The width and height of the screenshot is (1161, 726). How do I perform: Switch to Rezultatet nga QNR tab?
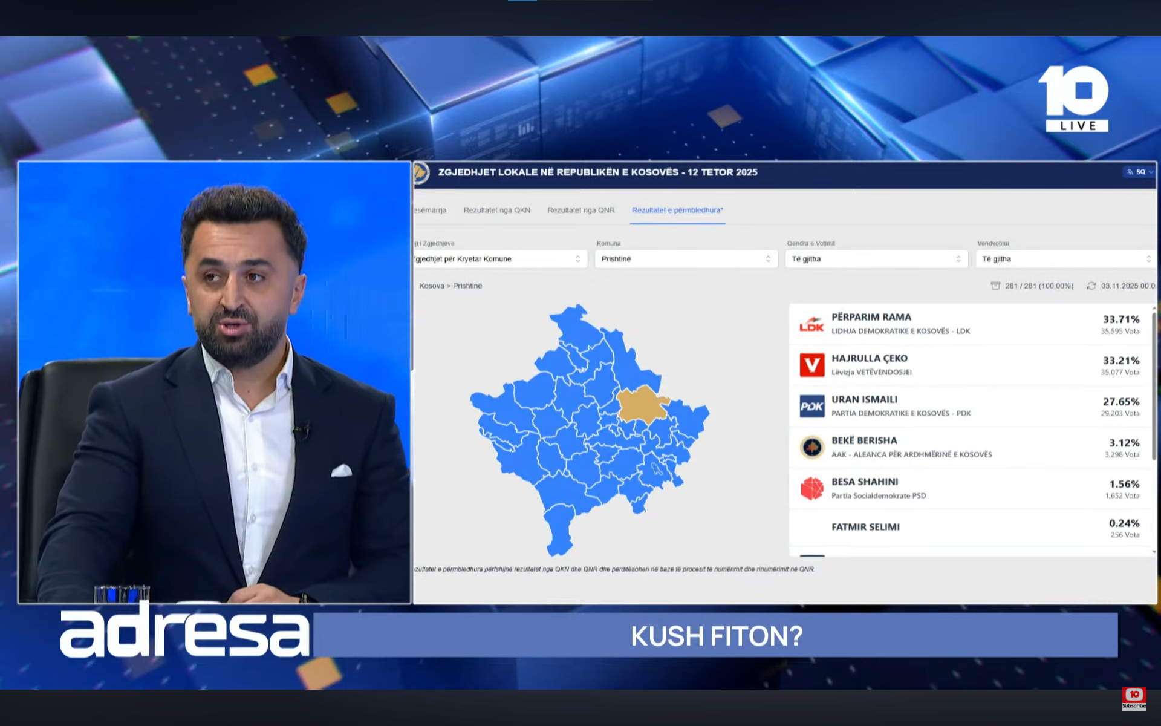580,210
